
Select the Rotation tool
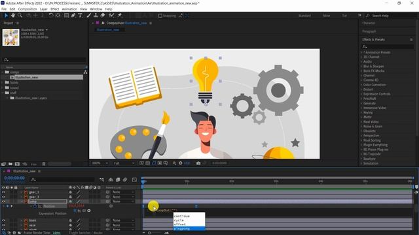coord(51,16)
